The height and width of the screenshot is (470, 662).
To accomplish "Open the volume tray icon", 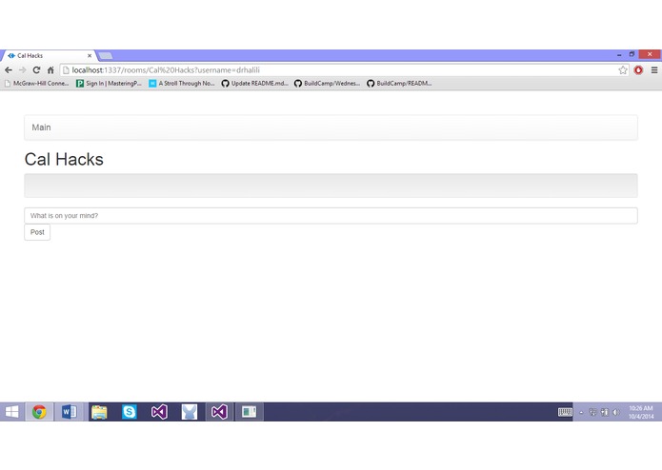I will [616, 412].
